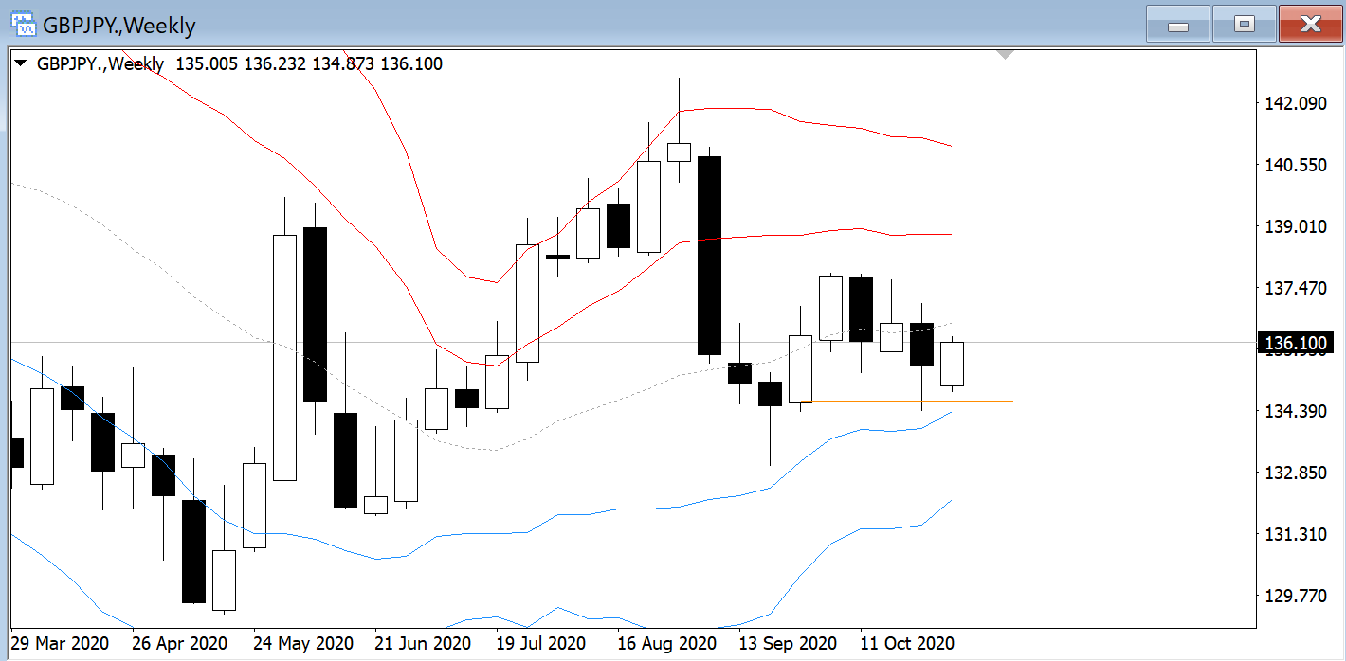
Task: Select the rightmost white weekly candle
Action: pos(952,364)
